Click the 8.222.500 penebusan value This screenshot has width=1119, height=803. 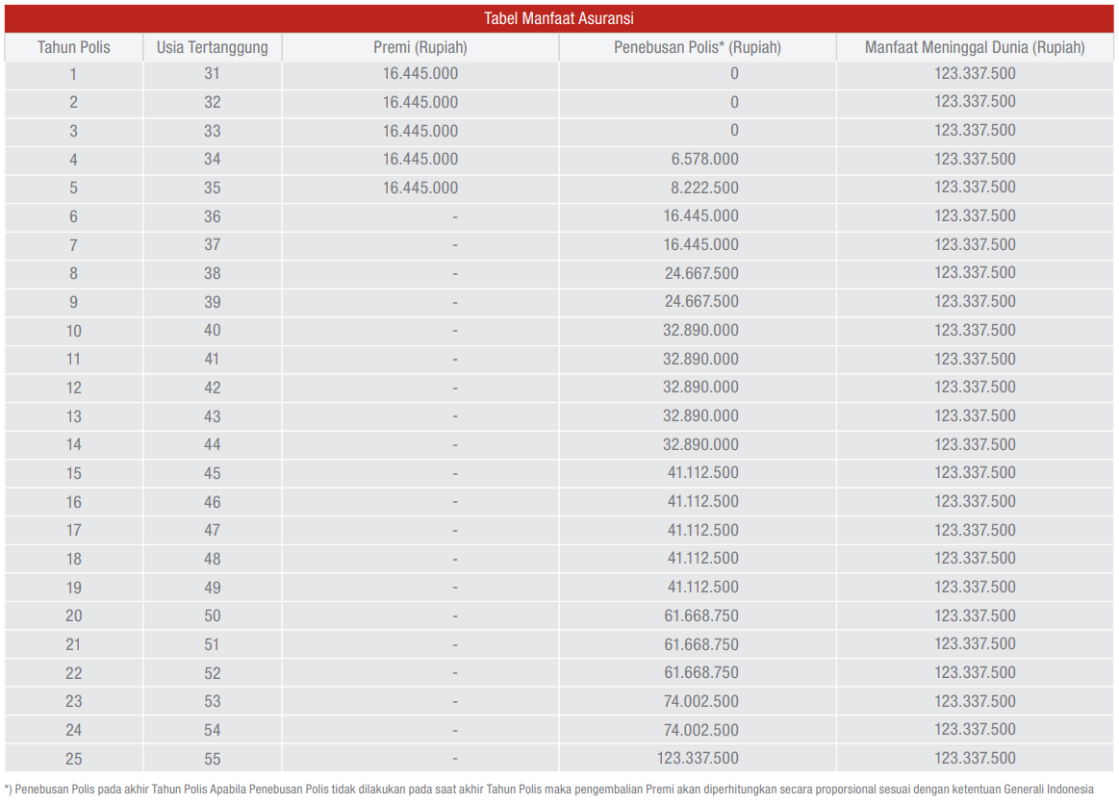(x=704, y=188)
